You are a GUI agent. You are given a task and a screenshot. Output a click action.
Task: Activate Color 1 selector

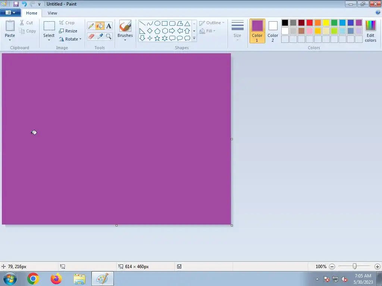tap(257, 31)
